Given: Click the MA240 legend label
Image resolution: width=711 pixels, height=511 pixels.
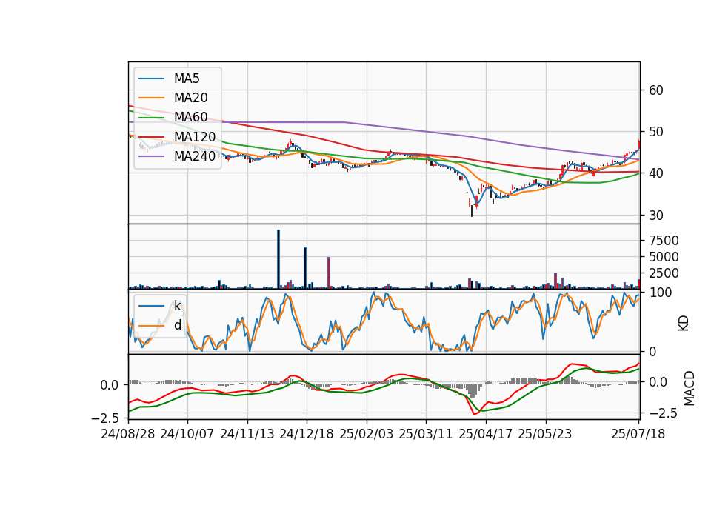Looking at the screenshot, I should coord(195,156).
